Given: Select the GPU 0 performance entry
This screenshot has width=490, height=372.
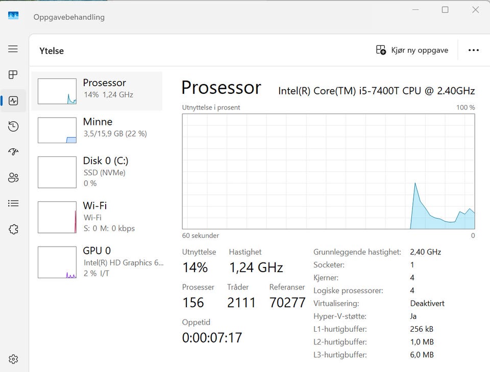Looking at the screenshot, I should [x=97, y=262].
